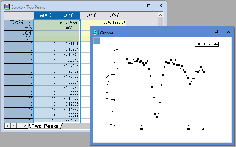The width and height of the screenshot is (236, 147).
Task: Click the Graph4 window icon
Action: click(96, 33)
